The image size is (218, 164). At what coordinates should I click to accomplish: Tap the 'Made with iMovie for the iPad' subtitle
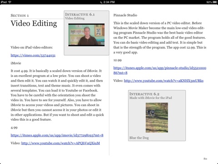pos(151,98)
